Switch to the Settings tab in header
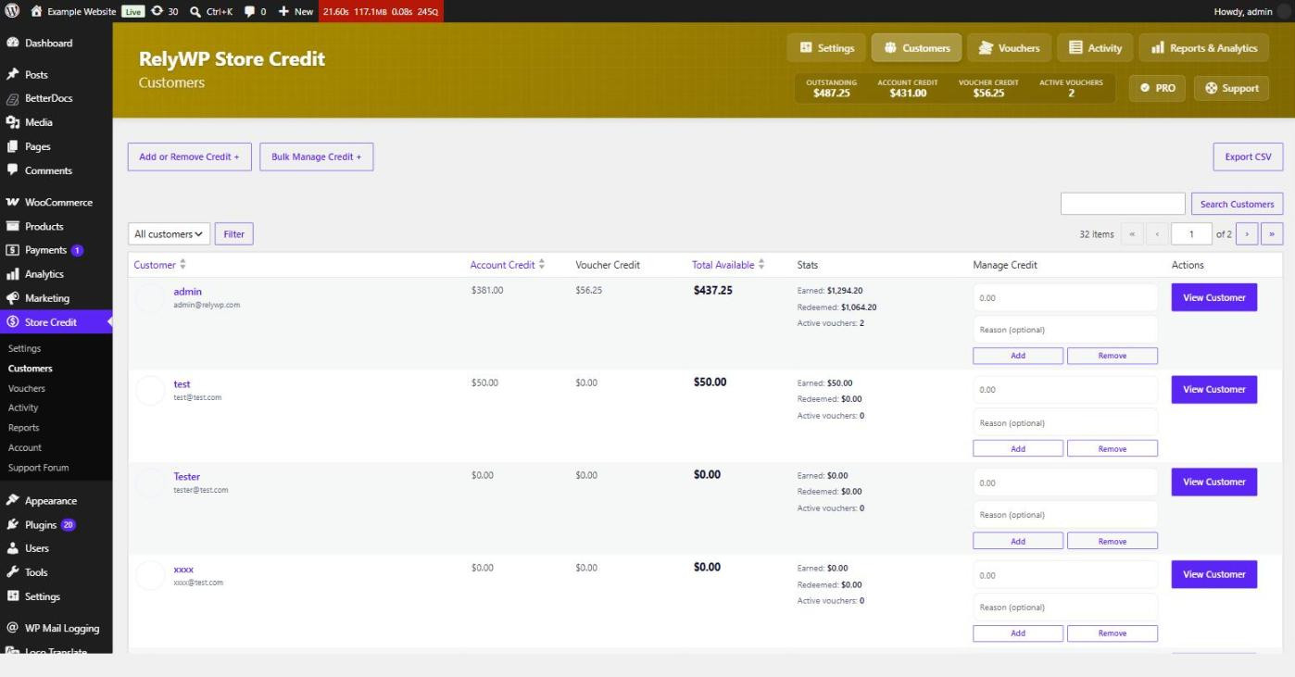The height and width of the screenshot is (677, 1295). [827, 48]
